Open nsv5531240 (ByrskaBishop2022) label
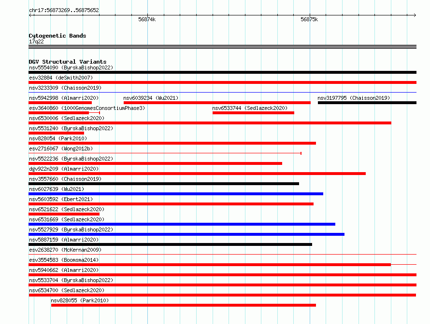This screenshot has height=324, width=430. 71,128
